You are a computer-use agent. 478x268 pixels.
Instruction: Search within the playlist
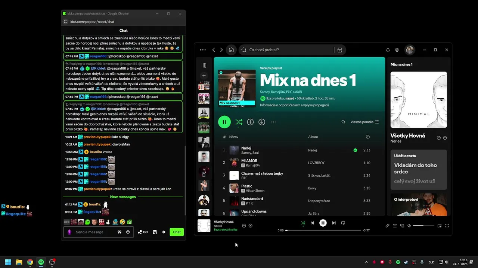click(x=343, y=122)
